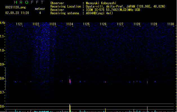Click the ICOM IC-575 53.7492 MHz receiver text
The image size is (177, 112).
click(113, 10)
